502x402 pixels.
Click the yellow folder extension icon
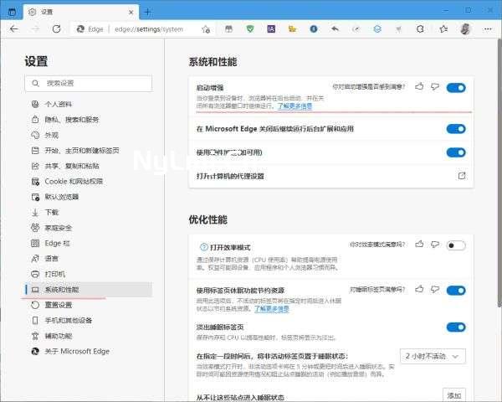[x=292, y=29]
